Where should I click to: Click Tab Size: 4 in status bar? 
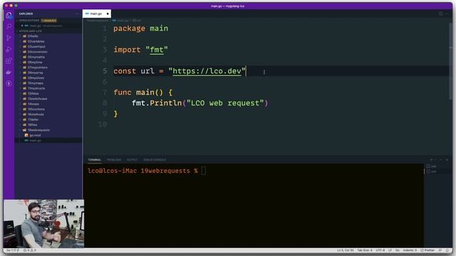(364, 250)
